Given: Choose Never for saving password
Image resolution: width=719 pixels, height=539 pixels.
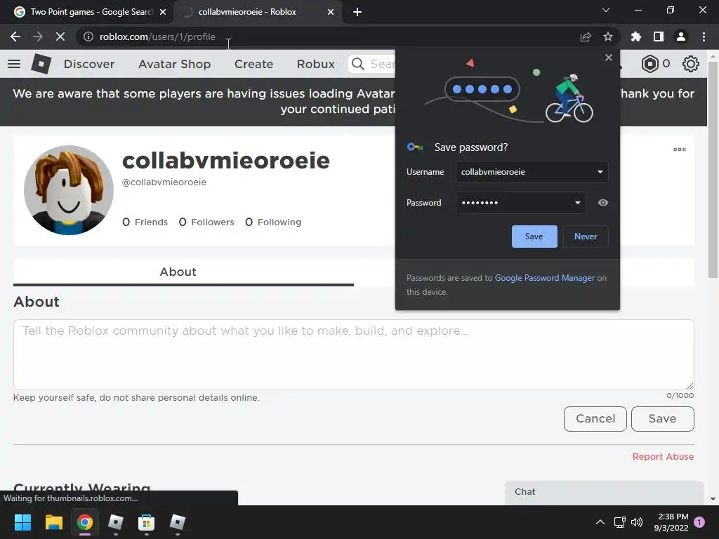Looking at the screenshot, I should click(x=586, y=237).
